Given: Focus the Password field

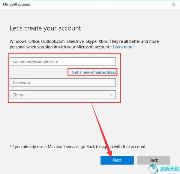Looking at the screenshot, I should tap(63, 83).
